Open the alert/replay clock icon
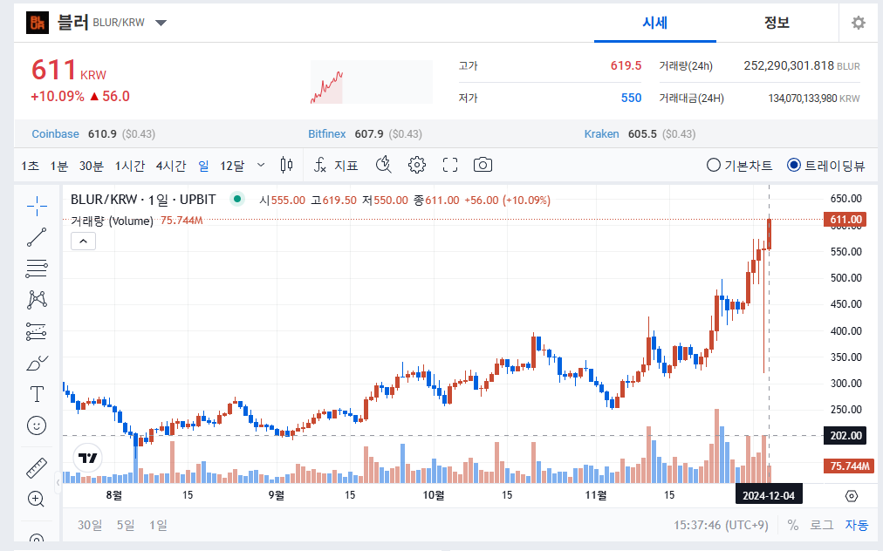This screenshot has width=883, height=551. pos(384,165)
